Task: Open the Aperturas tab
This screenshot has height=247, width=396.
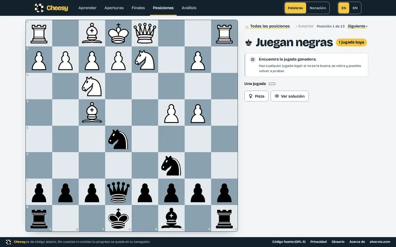Action: (x=114, y=8)
